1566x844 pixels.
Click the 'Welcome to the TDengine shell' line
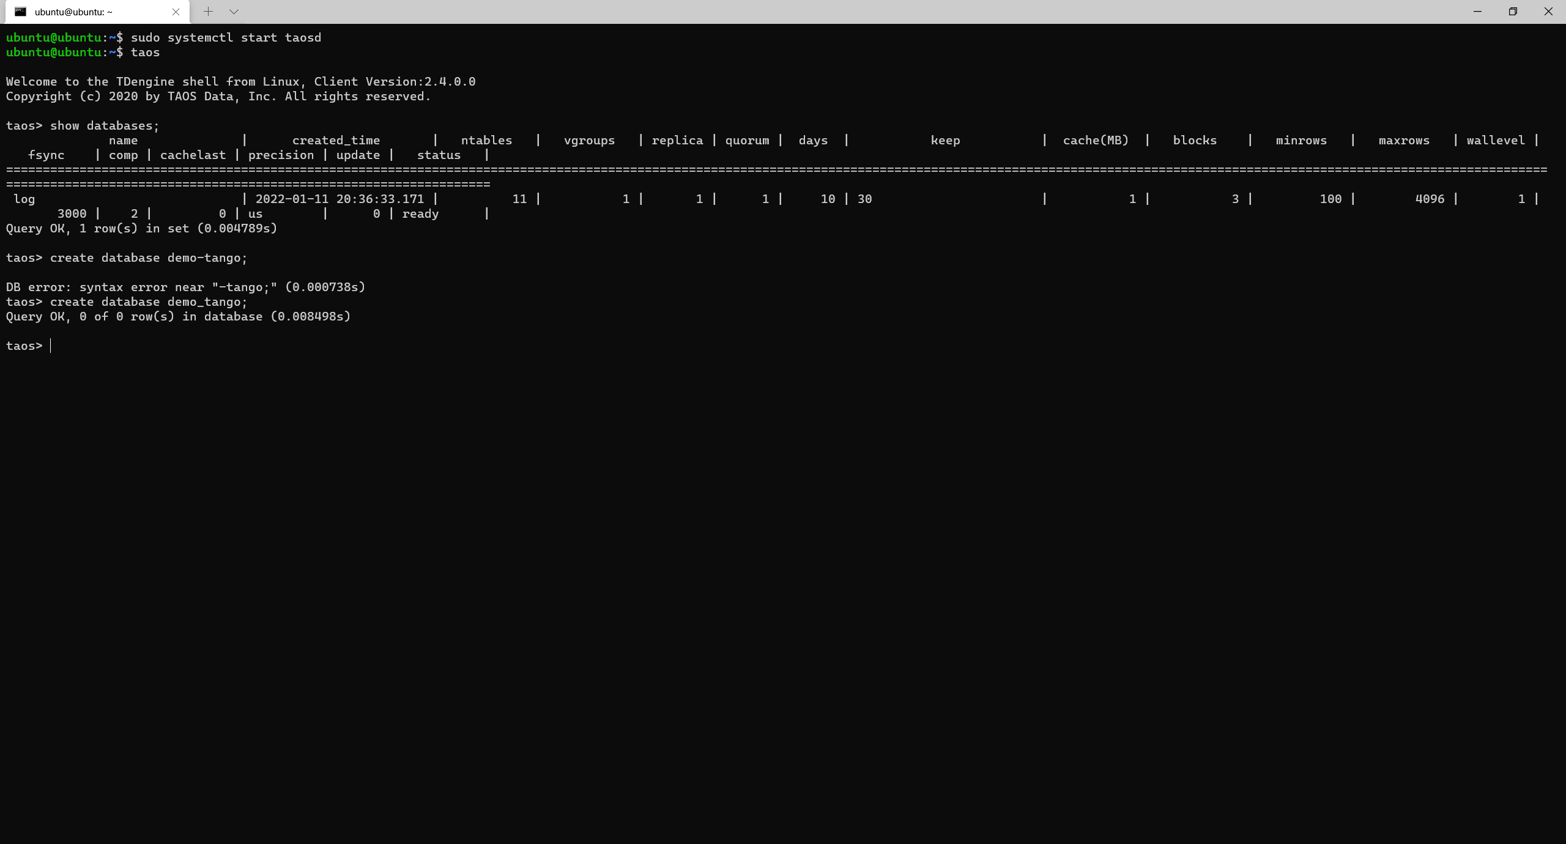pyautogui.click(x=240, y=82)
